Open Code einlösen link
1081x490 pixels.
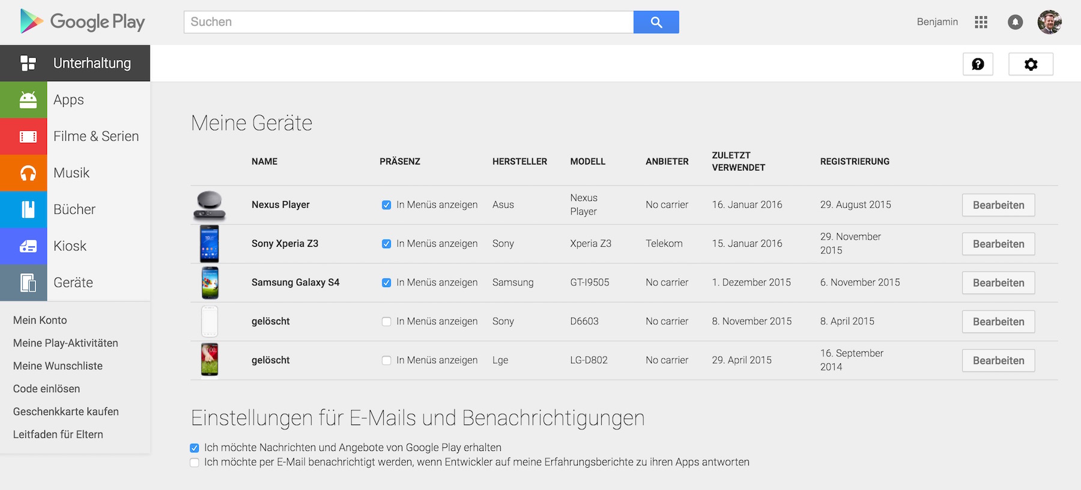pos(46,389)
